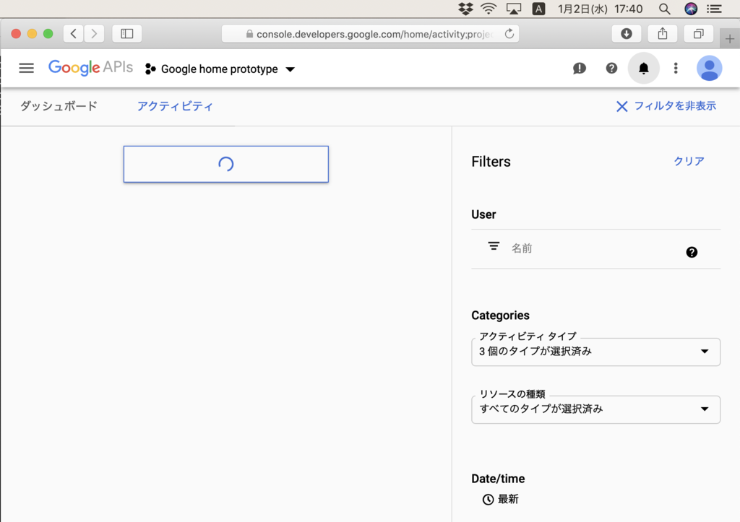The image size is (740, 522).
Task: Click the report issue exclamation icon
Action: [579, 68]
